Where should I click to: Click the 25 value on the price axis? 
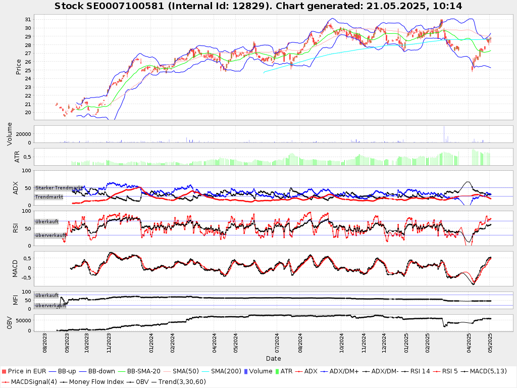coord(28,70)
